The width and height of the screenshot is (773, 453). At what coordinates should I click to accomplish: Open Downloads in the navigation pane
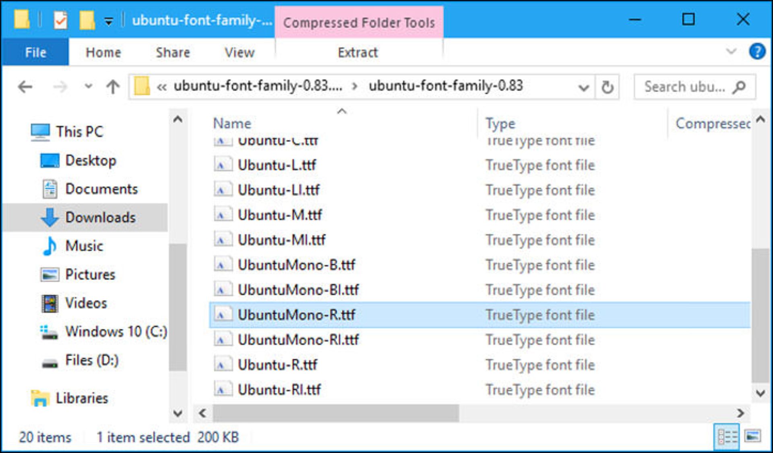click(100, 217)
